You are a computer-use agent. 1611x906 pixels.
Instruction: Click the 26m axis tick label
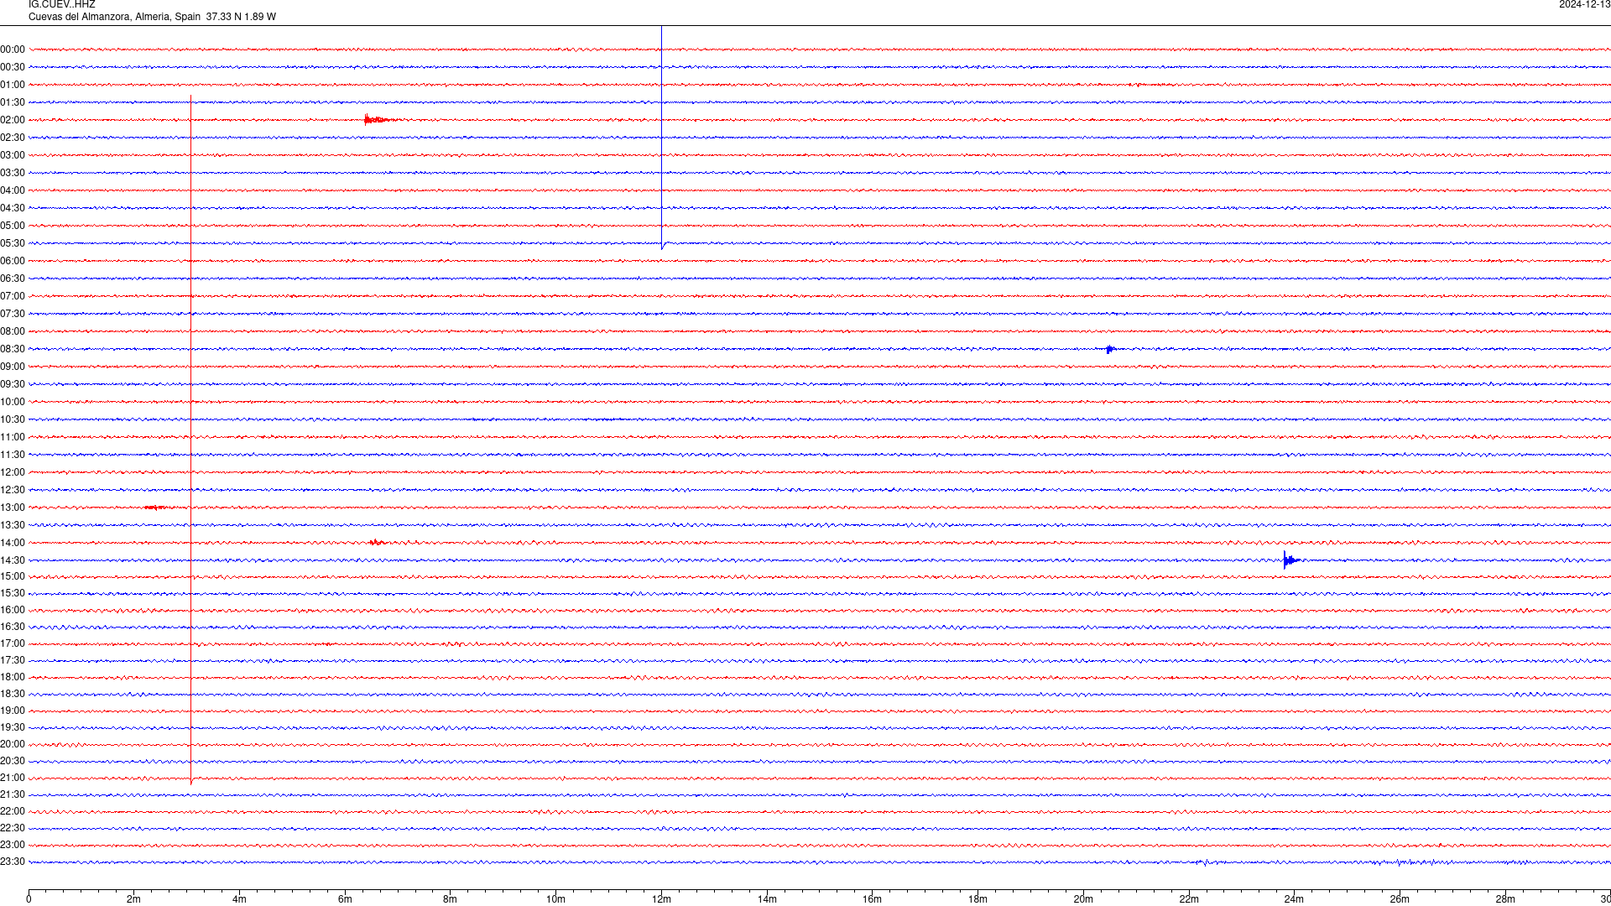pos(1400,899)
